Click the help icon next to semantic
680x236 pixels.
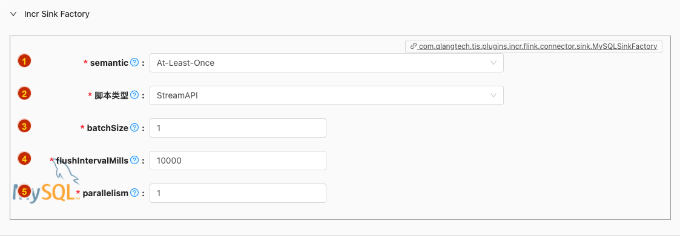coord(134,63)
